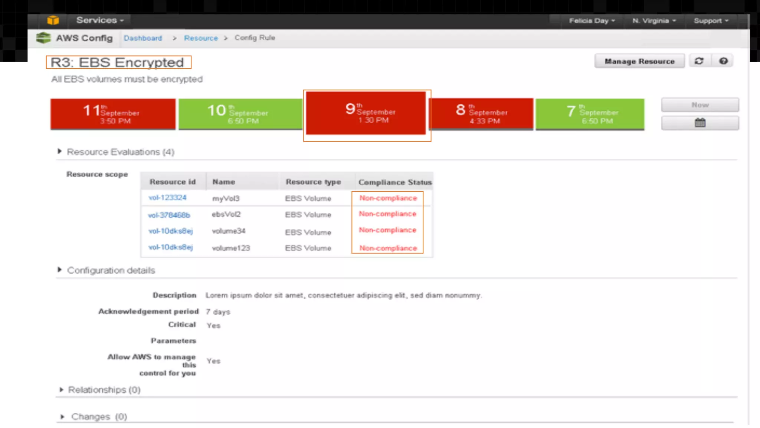Click the AWS orange cube icon
The image size is (760, 428).
[x=53, y=20]
